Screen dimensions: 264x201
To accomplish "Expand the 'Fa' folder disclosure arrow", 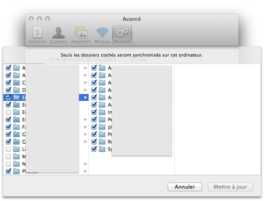I will tap(85, 127).
